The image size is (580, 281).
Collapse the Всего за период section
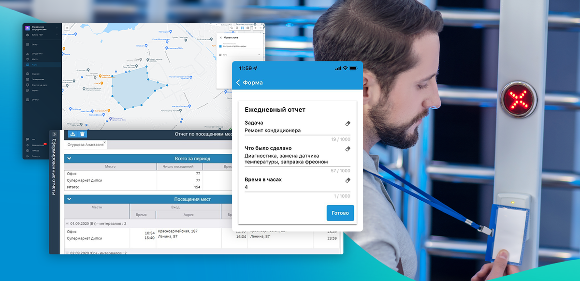[x=69, y=158]
